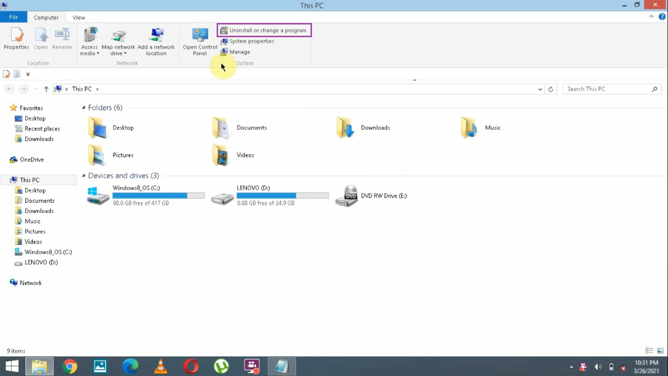Launch uTorrent from the taskbar
Screen dimensions: 668x376
click(x=221, y=366)
